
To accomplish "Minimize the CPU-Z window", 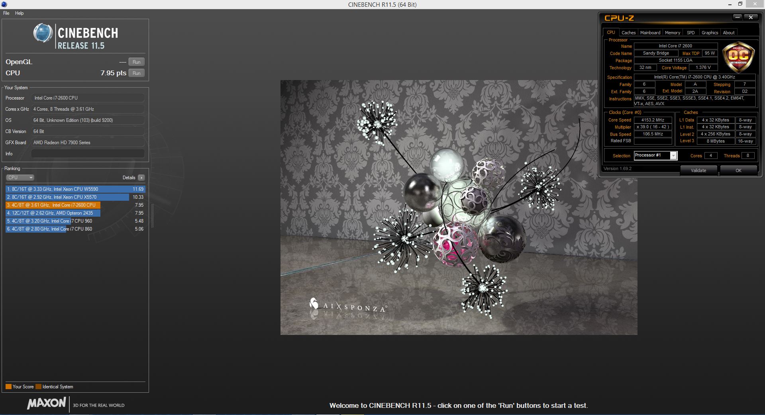I will coord(737,18).
